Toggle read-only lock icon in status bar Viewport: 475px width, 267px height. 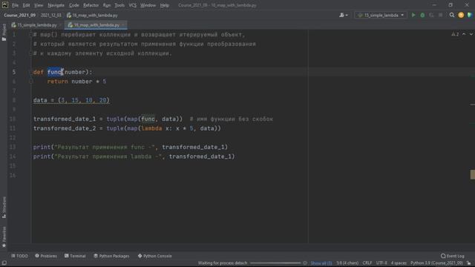pos(469,263)
